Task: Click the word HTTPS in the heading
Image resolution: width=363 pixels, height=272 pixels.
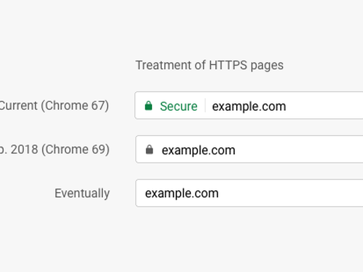Action: pyautogui.click(x=228, y=65)
